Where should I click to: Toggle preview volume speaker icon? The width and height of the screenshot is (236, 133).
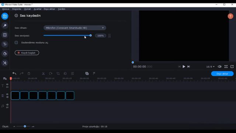tap(219, 66)
